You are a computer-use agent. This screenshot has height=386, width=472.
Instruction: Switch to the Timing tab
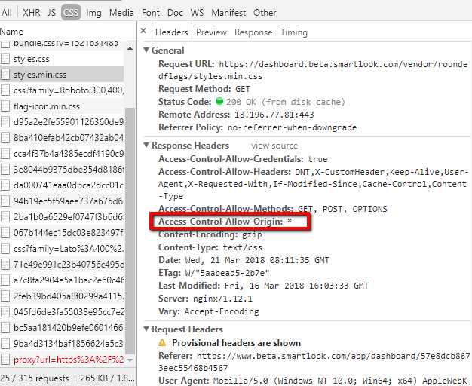[x=294, y=32]
